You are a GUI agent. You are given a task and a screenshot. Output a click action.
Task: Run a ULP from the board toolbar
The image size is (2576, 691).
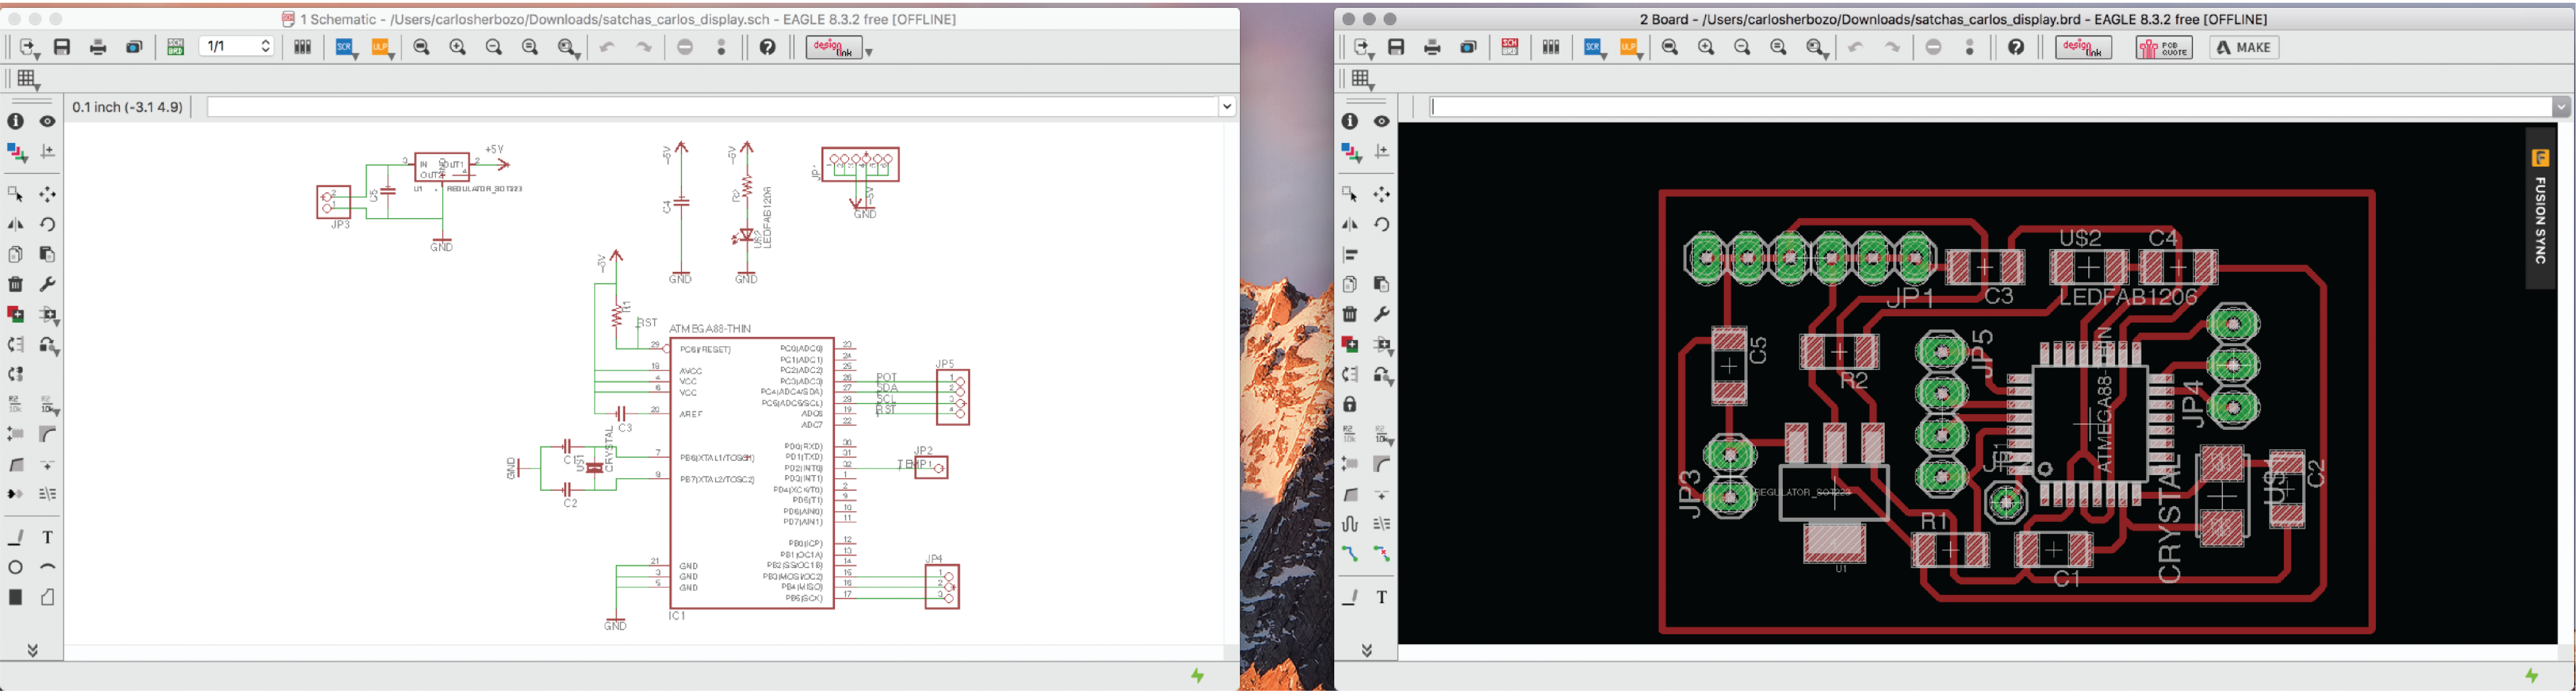1630,47
